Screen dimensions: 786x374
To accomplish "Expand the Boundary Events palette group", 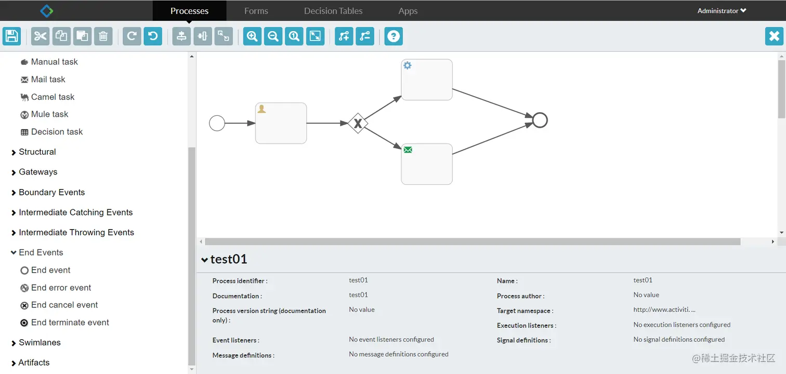I will [48, 192].
